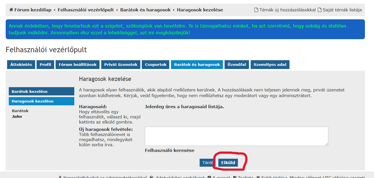Open the Profil tab
Screen dimensions: 374x178
tap(45, 64)
